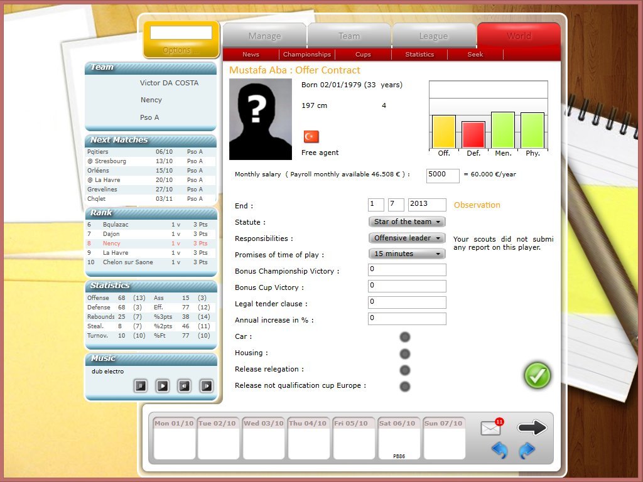This screenshot has height=482, width=643.
Task: Enable the Release relegation clause
Action: (x=405, y=370)
